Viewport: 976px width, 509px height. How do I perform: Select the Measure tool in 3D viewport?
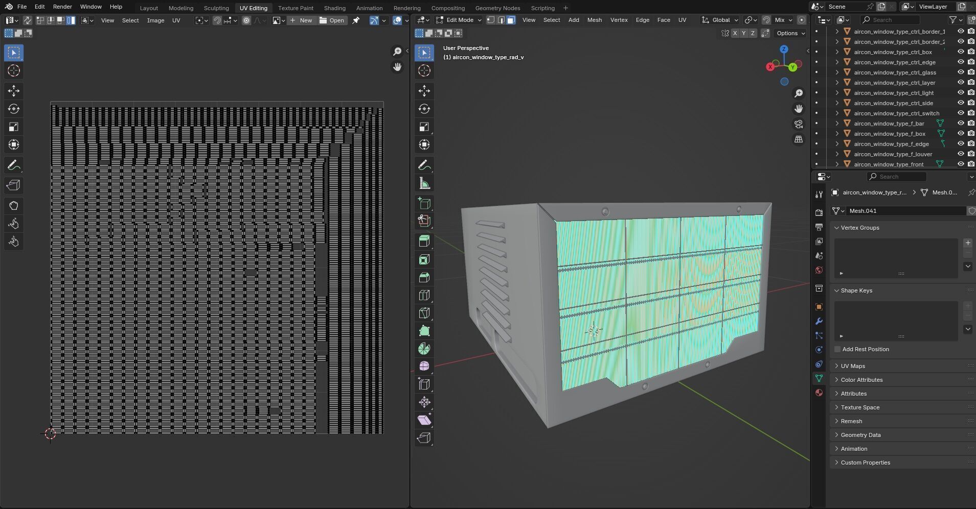(x=424, y=183)
